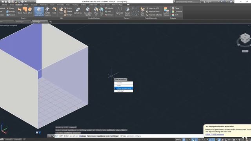This screenshot has height=141, width=251.
Task: Click the Revolve surface tool
Action: [11, 15]
